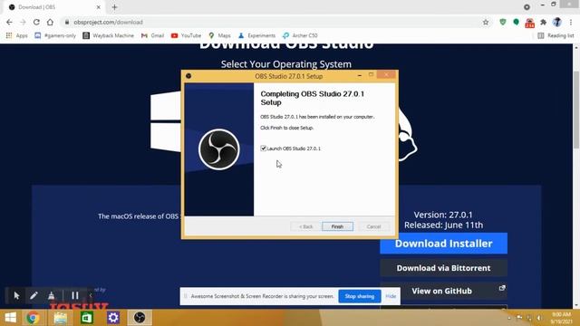Select the Download | OBS browser tab
Screen dimensions: 580x326
[54, 7]
